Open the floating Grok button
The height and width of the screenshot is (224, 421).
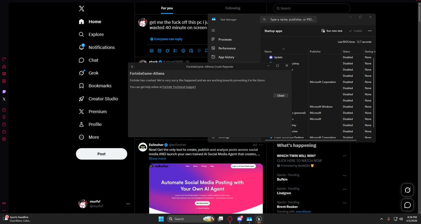(x=407, y=190)
